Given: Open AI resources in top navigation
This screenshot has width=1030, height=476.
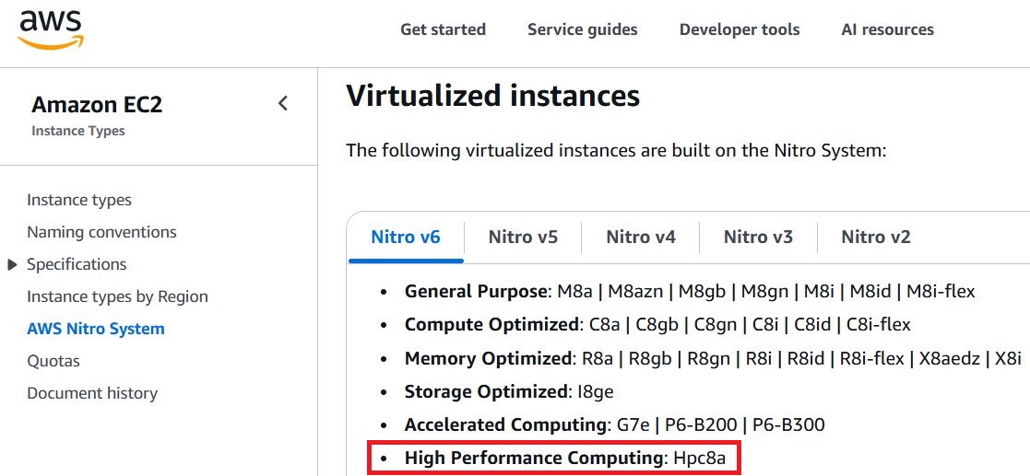Looking at the screenshot, I should point(887,29).
